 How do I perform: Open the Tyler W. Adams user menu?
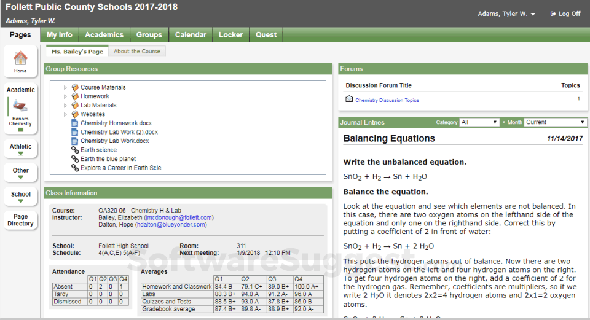[x=506, y=14]
